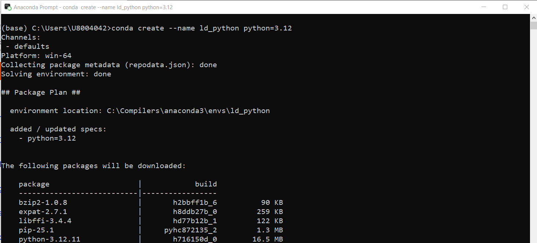Click the environment location path
This screenshot has width=537, height=243.
click(x=188, y=110)
